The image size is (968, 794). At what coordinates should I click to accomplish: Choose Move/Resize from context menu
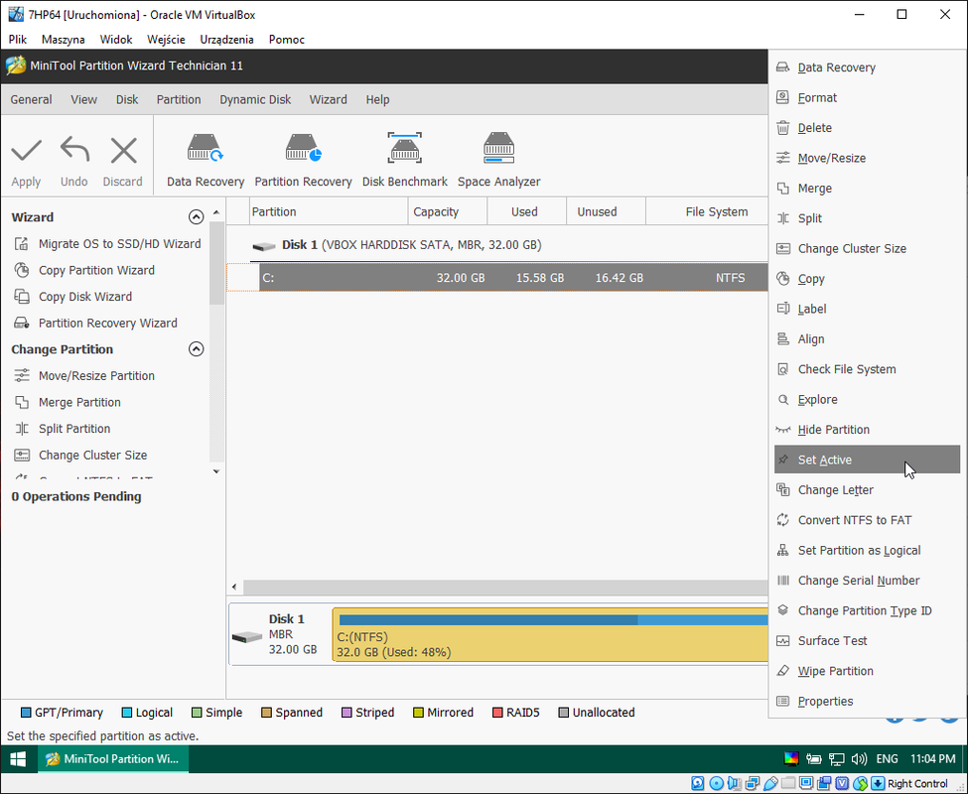click(867, 158)
